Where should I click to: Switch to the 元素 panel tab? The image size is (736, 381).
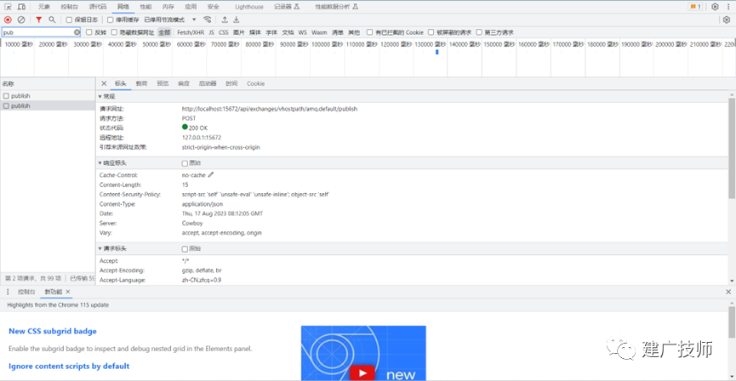[x=44, y=7]
